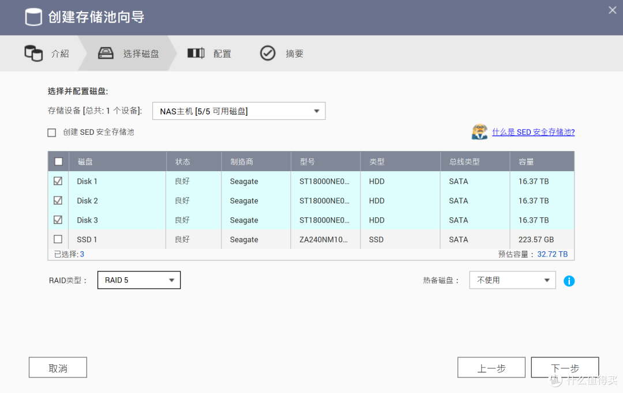
Task: Open the RAID 5 type dropdown
Action: point(139,280)
